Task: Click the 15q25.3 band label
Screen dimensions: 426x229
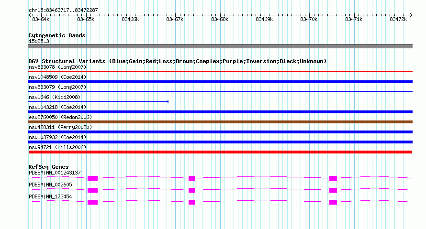Action: (x=39, y=41)
